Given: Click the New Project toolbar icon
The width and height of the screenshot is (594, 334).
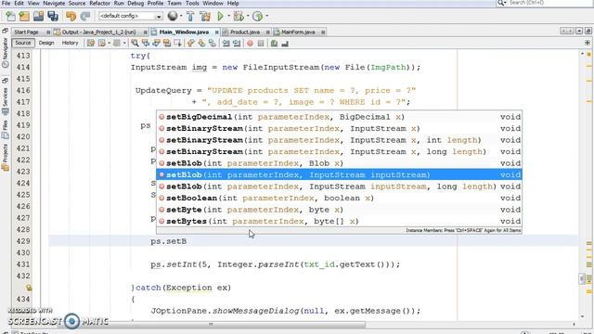Looking at the screenshot, I should pyautogui.click(x=24, y=16).
